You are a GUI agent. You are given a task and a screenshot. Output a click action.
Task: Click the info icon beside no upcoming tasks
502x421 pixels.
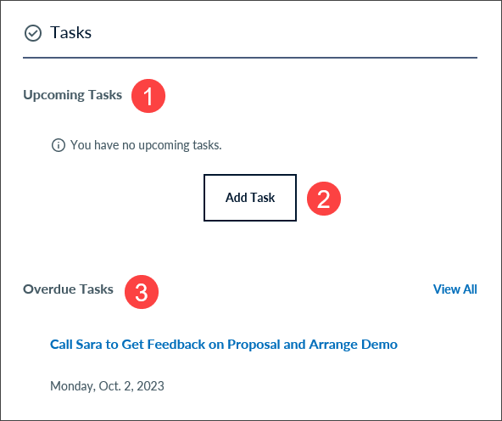59,145
